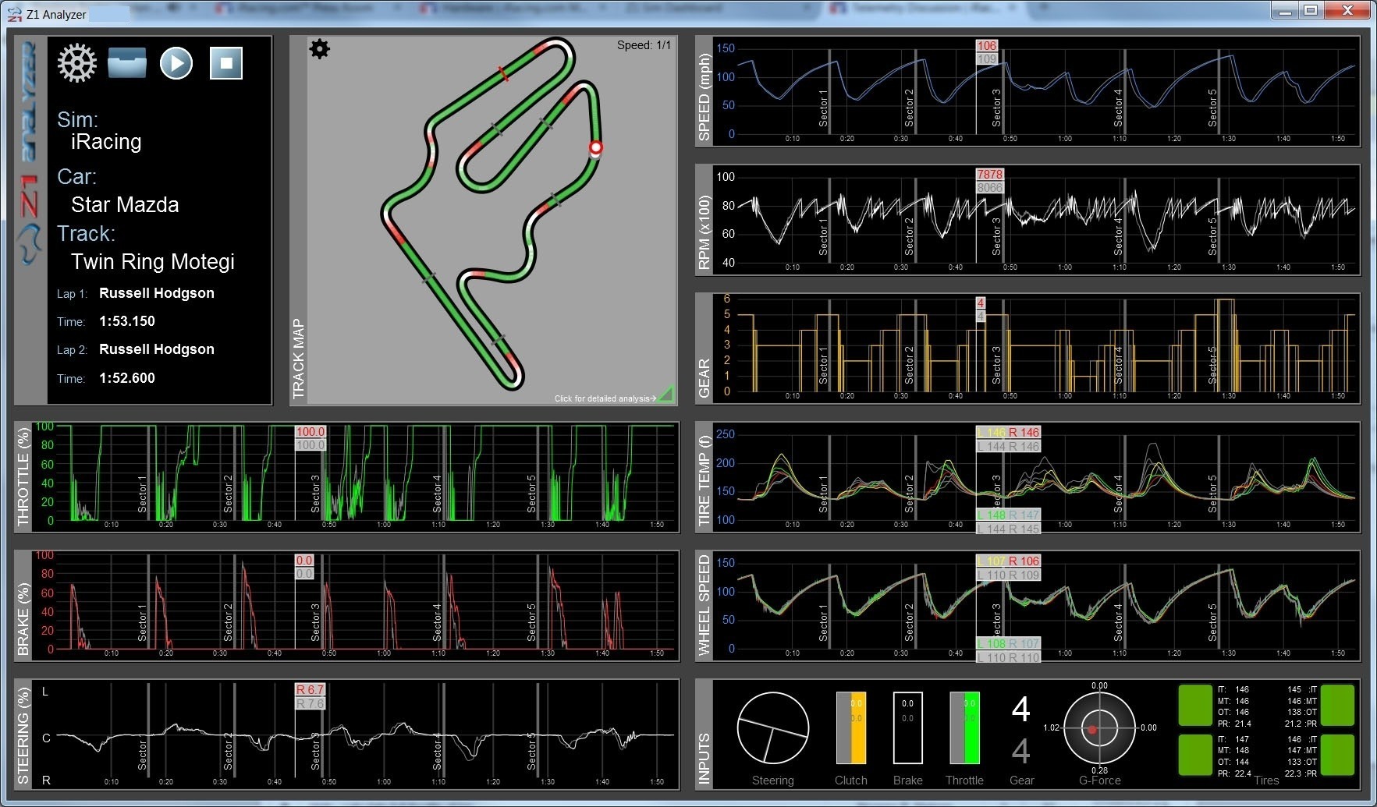1377x807 pixels.
Task: Start lap playback with the play button
Action: (x=176, y=63)
